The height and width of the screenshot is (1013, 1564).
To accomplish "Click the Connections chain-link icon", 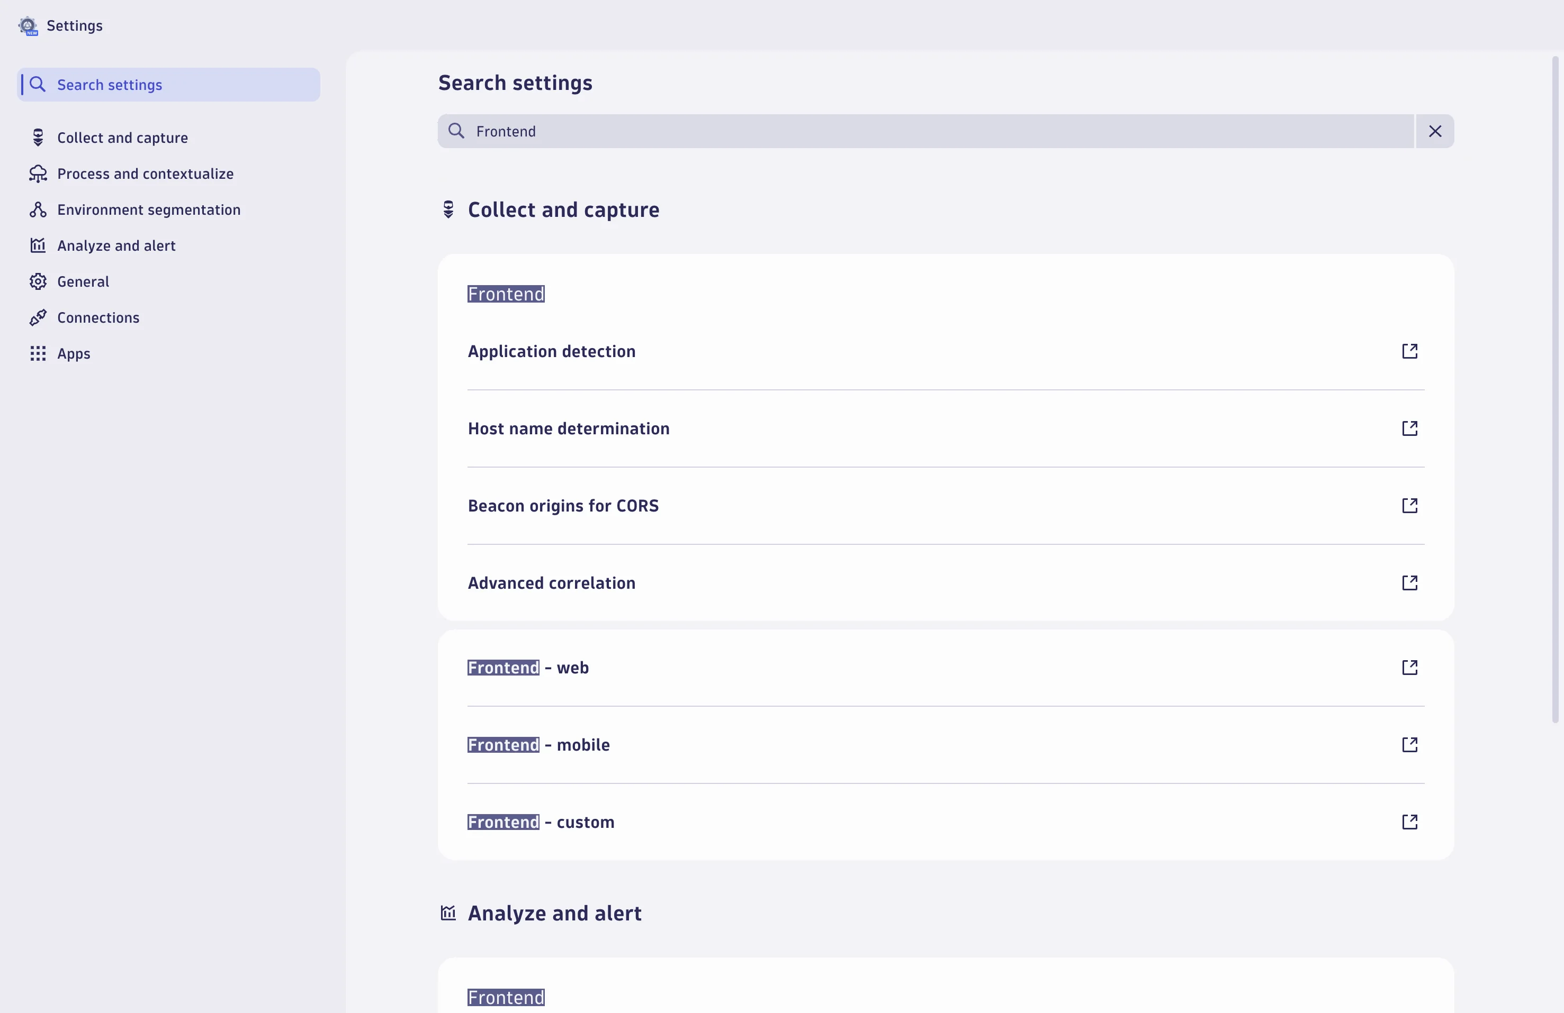I will (x=38, y=317).
